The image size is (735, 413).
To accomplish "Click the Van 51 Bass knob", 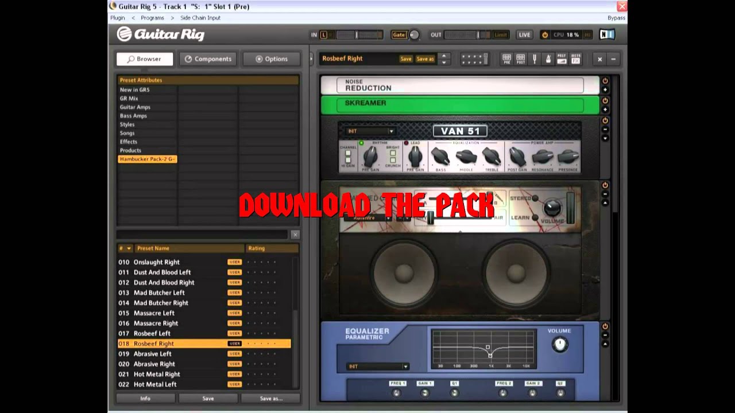I will tap(440, 156).
